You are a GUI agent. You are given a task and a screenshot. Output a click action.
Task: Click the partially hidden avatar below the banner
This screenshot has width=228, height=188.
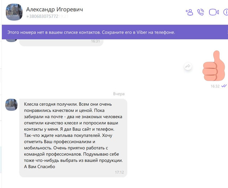[11, 40]
